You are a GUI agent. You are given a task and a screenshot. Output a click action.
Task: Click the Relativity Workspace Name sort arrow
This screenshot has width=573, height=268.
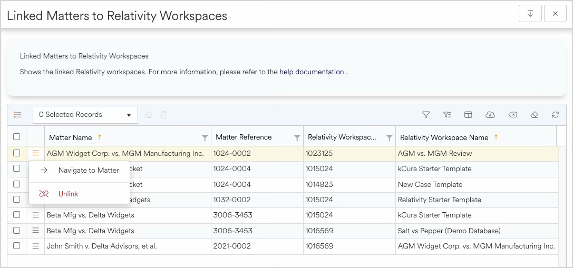496,137
